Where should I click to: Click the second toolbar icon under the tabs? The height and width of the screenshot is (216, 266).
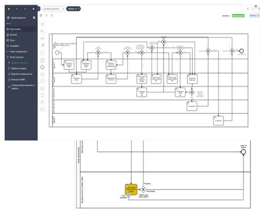pos(47,15)
